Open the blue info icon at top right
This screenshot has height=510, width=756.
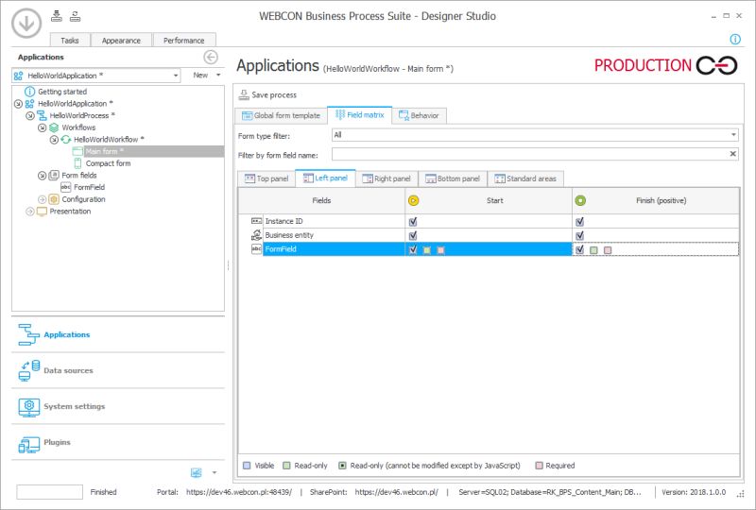point(735,40)
